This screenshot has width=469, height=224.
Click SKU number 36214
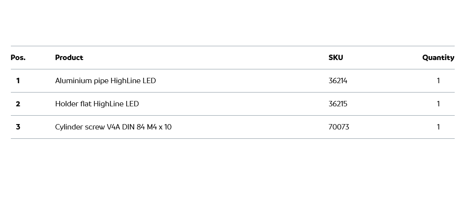coord(338,81)
